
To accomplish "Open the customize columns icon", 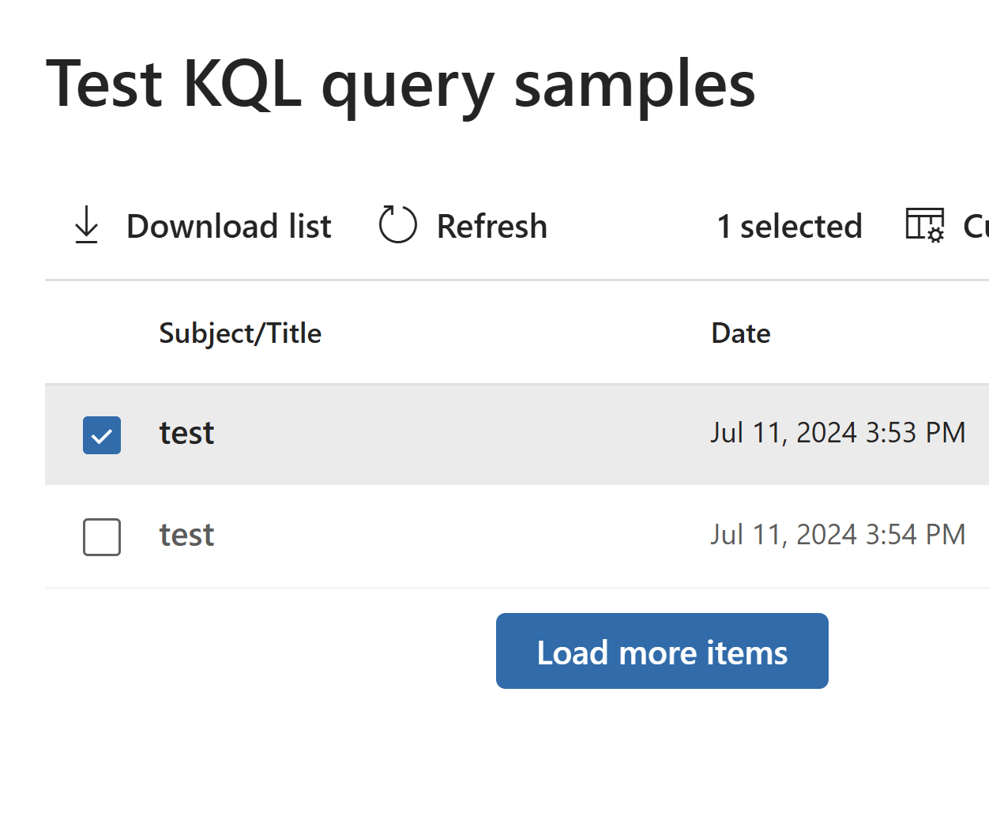I will (x=925, y=225).
